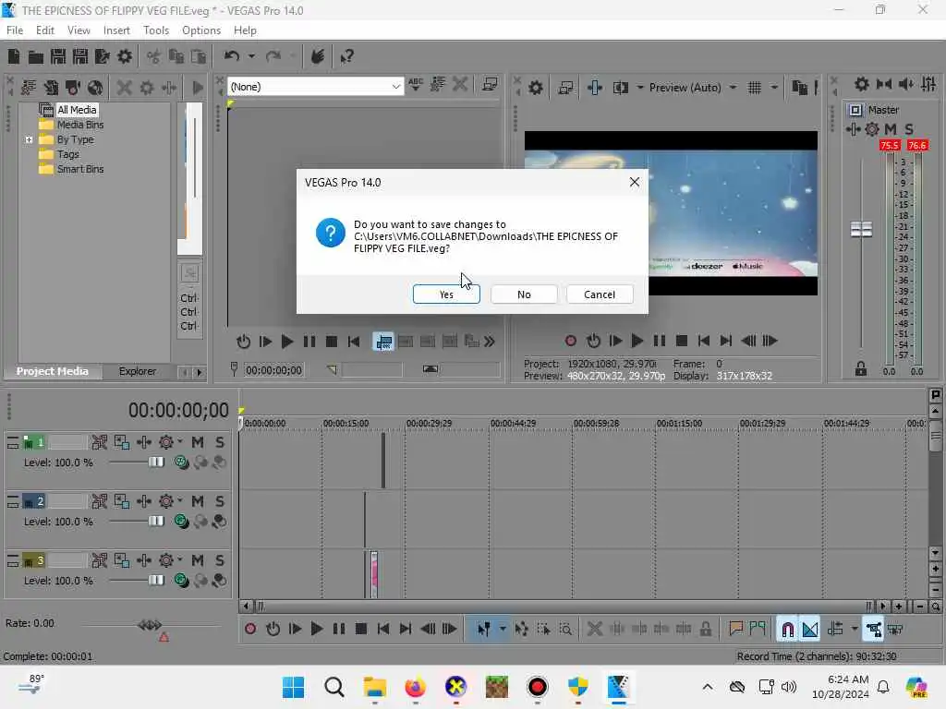This screenshot has width=946, height=709.
Task: Toggle timeline snapping magnet icon
Action: coord(787,630)
